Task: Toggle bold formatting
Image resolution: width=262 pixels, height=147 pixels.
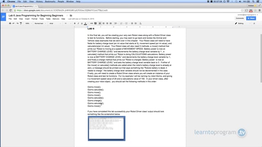Action: coord(75,24)
